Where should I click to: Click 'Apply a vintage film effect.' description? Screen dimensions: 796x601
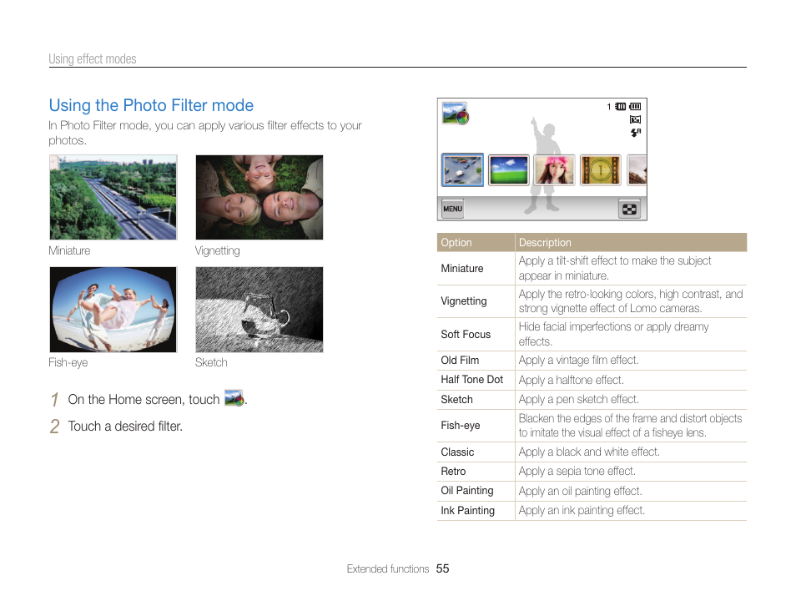[x=579, y=361]
